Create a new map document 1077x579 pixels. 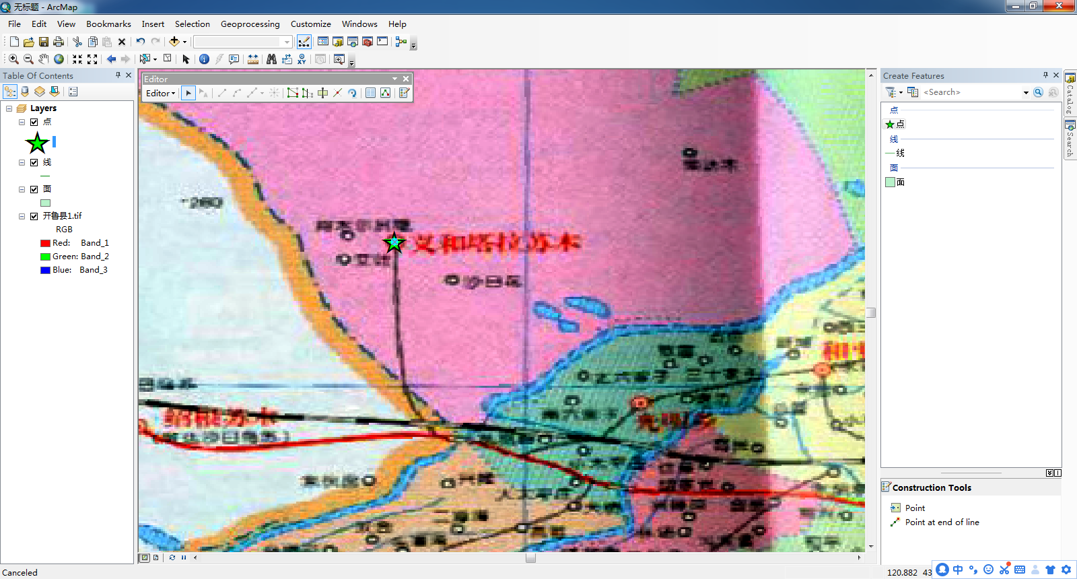click(14, 42)
